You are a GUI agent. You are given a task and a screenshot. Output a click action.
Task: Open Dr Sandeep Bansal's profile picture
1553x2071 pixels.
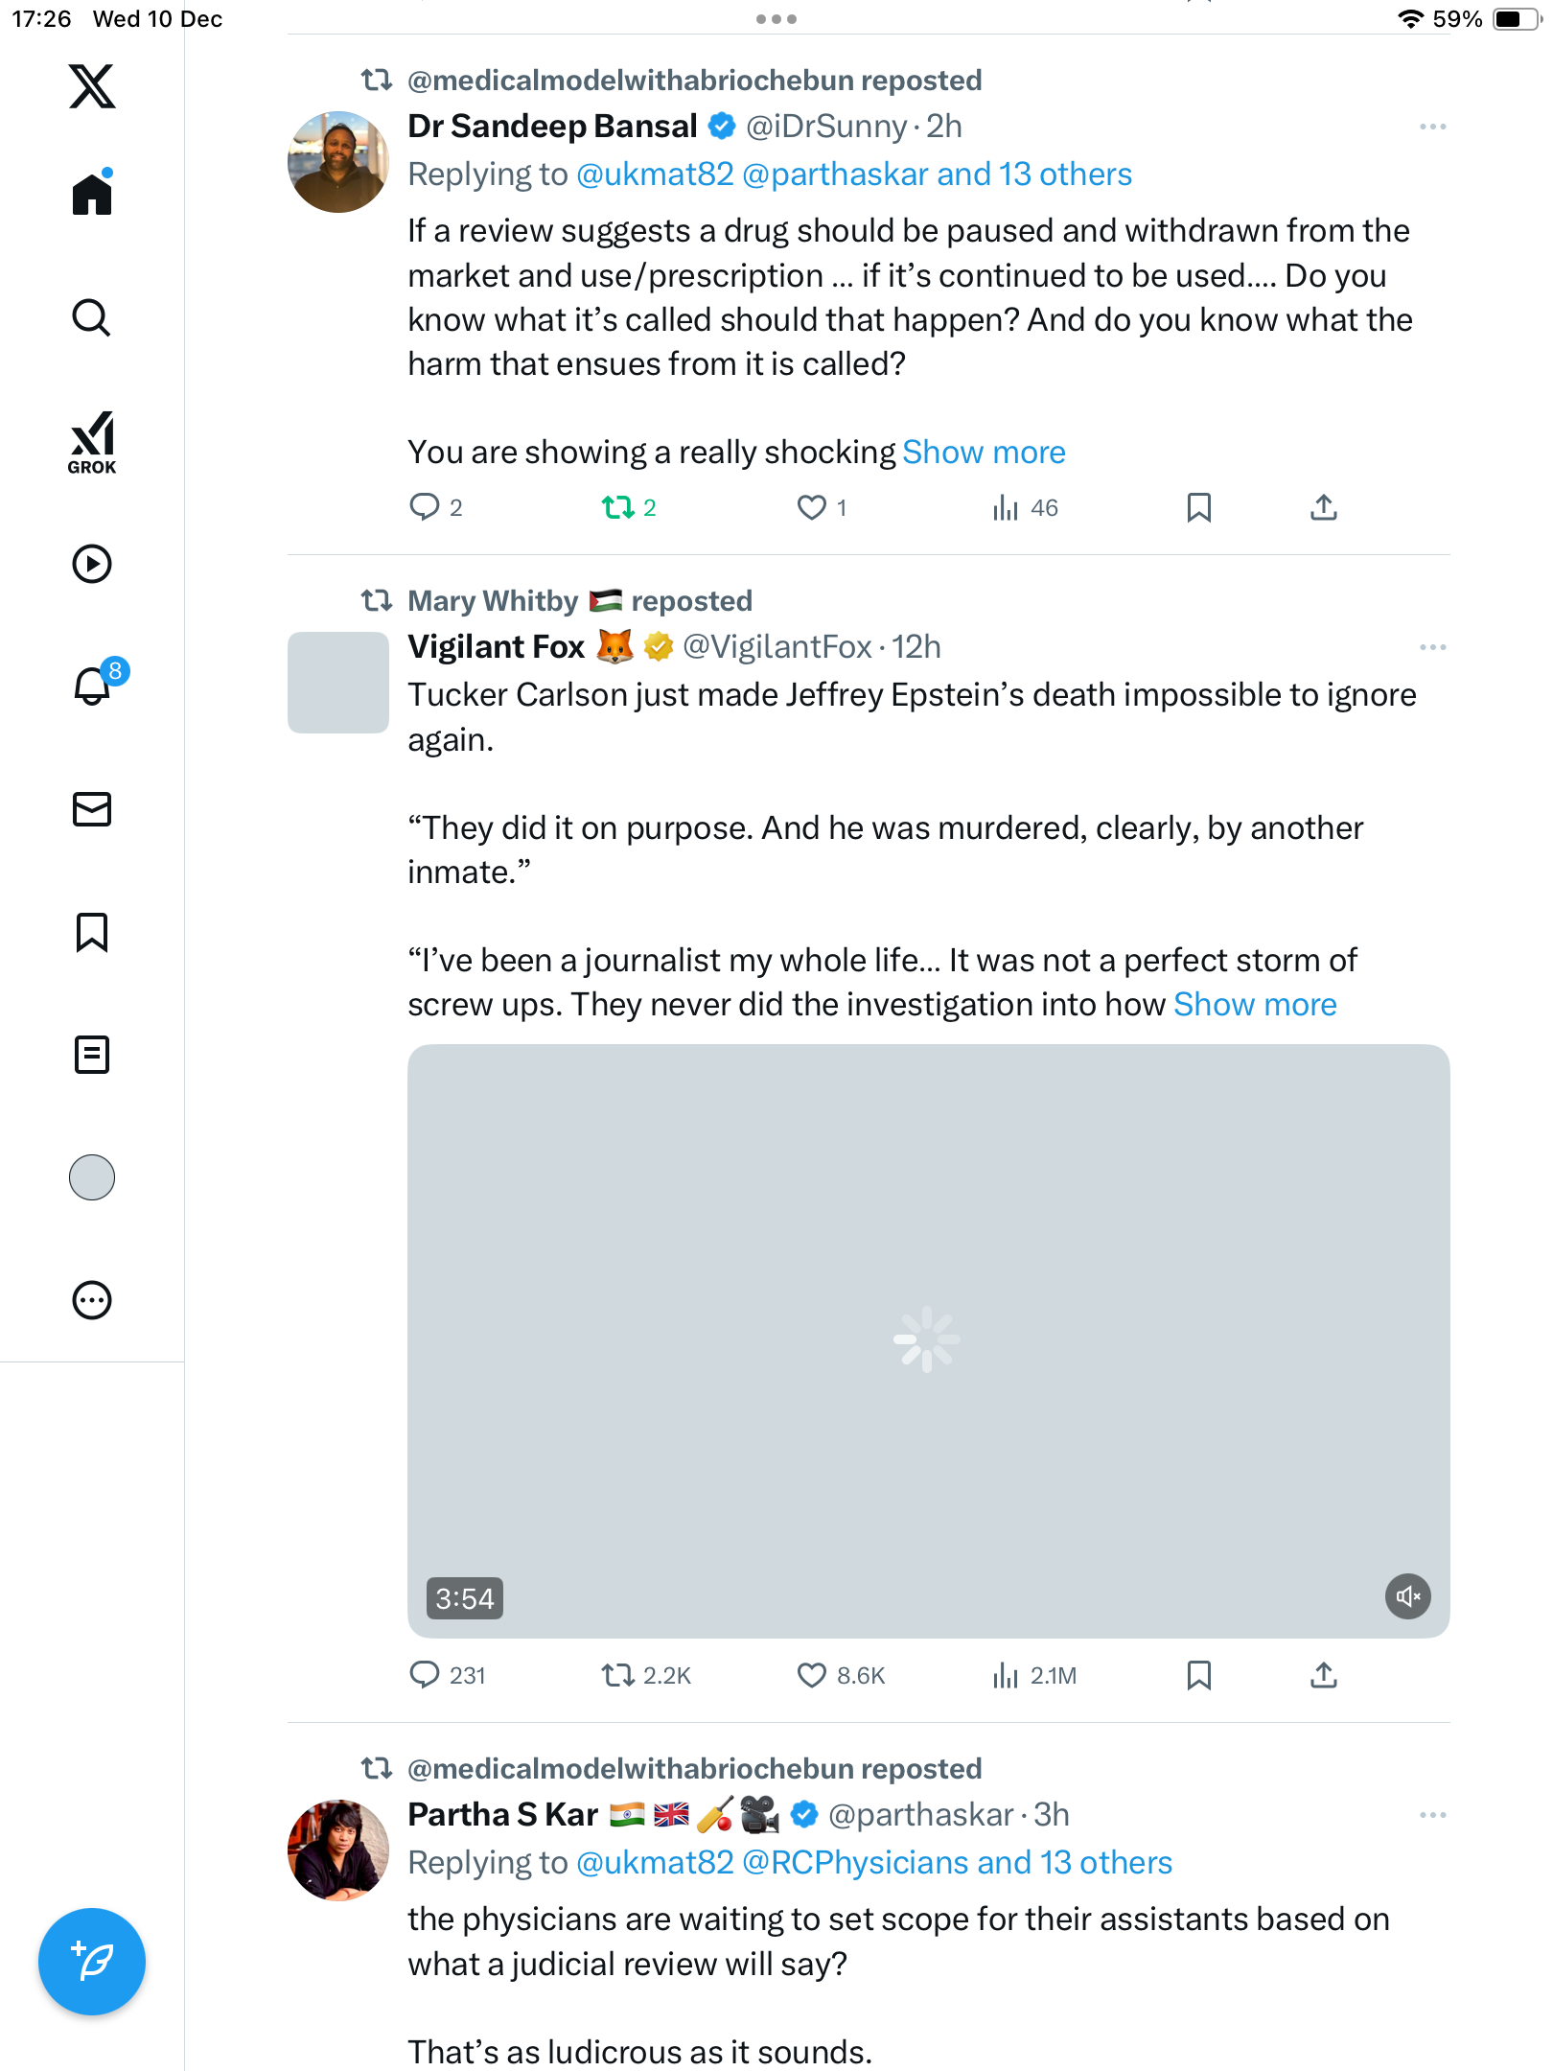338,162
